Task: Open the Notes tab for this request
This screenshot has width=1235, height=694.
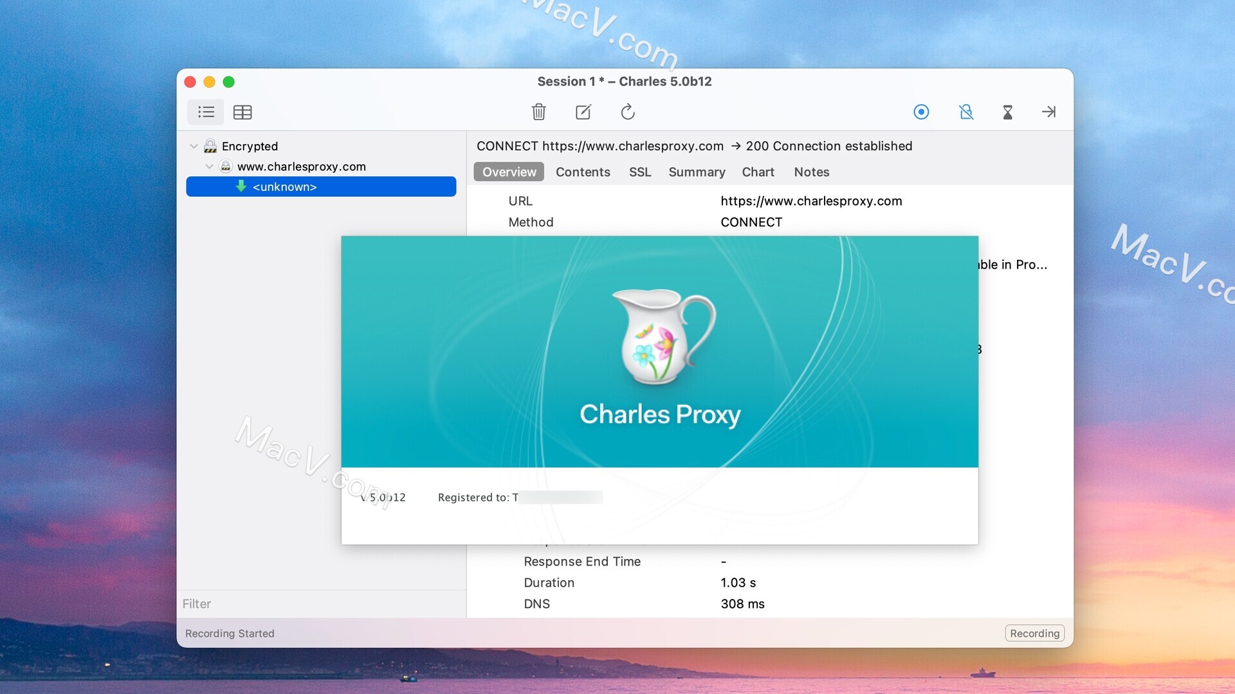Action: [811, 172]
